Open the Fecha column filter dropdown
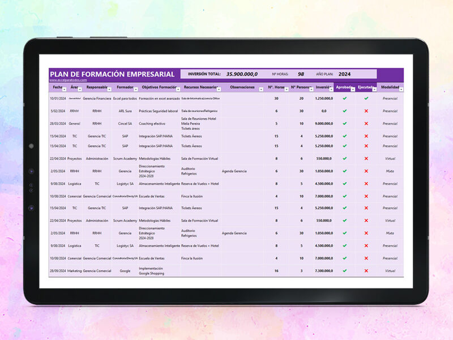Viewport: 453px width, 340px height. coord(65,90)
